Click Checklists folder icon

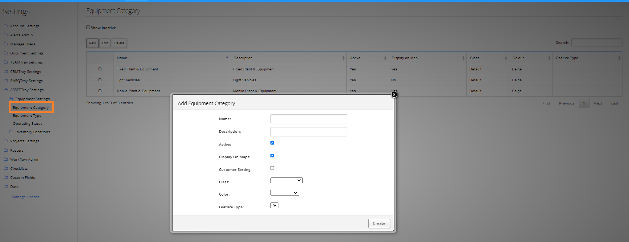click(6, 168)
